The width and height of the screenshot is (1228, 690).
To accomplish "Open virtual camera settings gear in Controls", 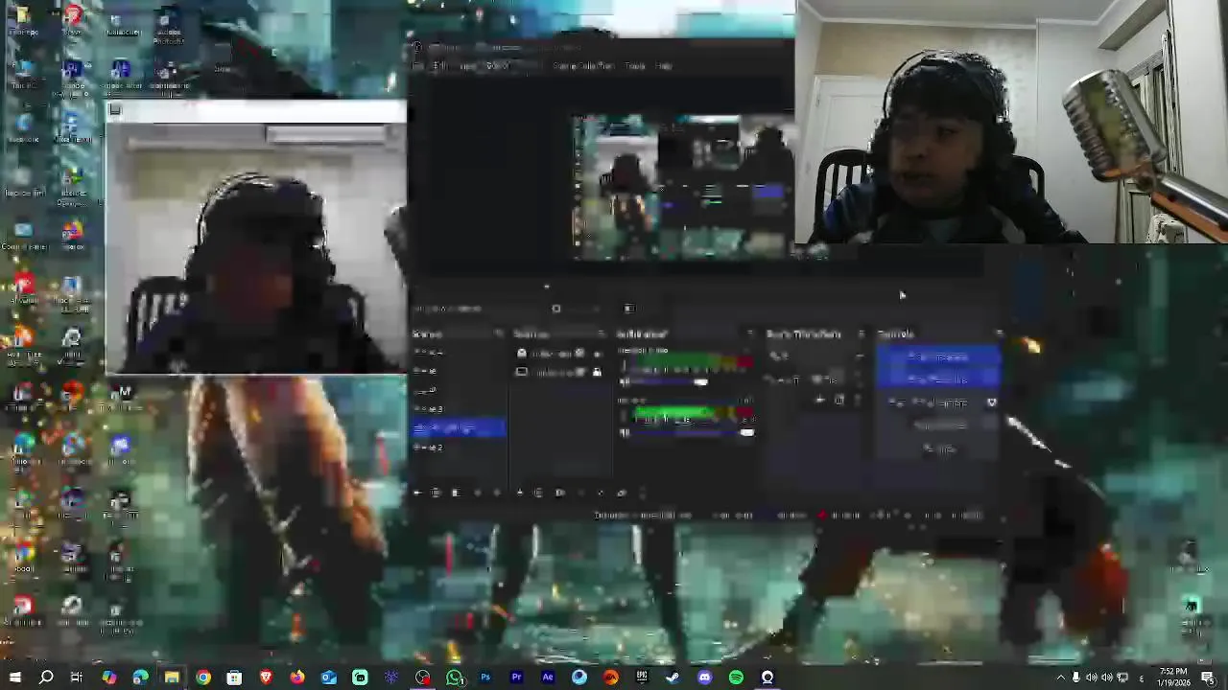I will (x=992, y=402).
